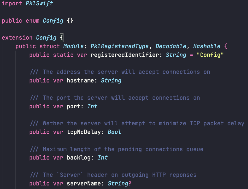
Task: Click the String type of hostname
Action: 111,81
